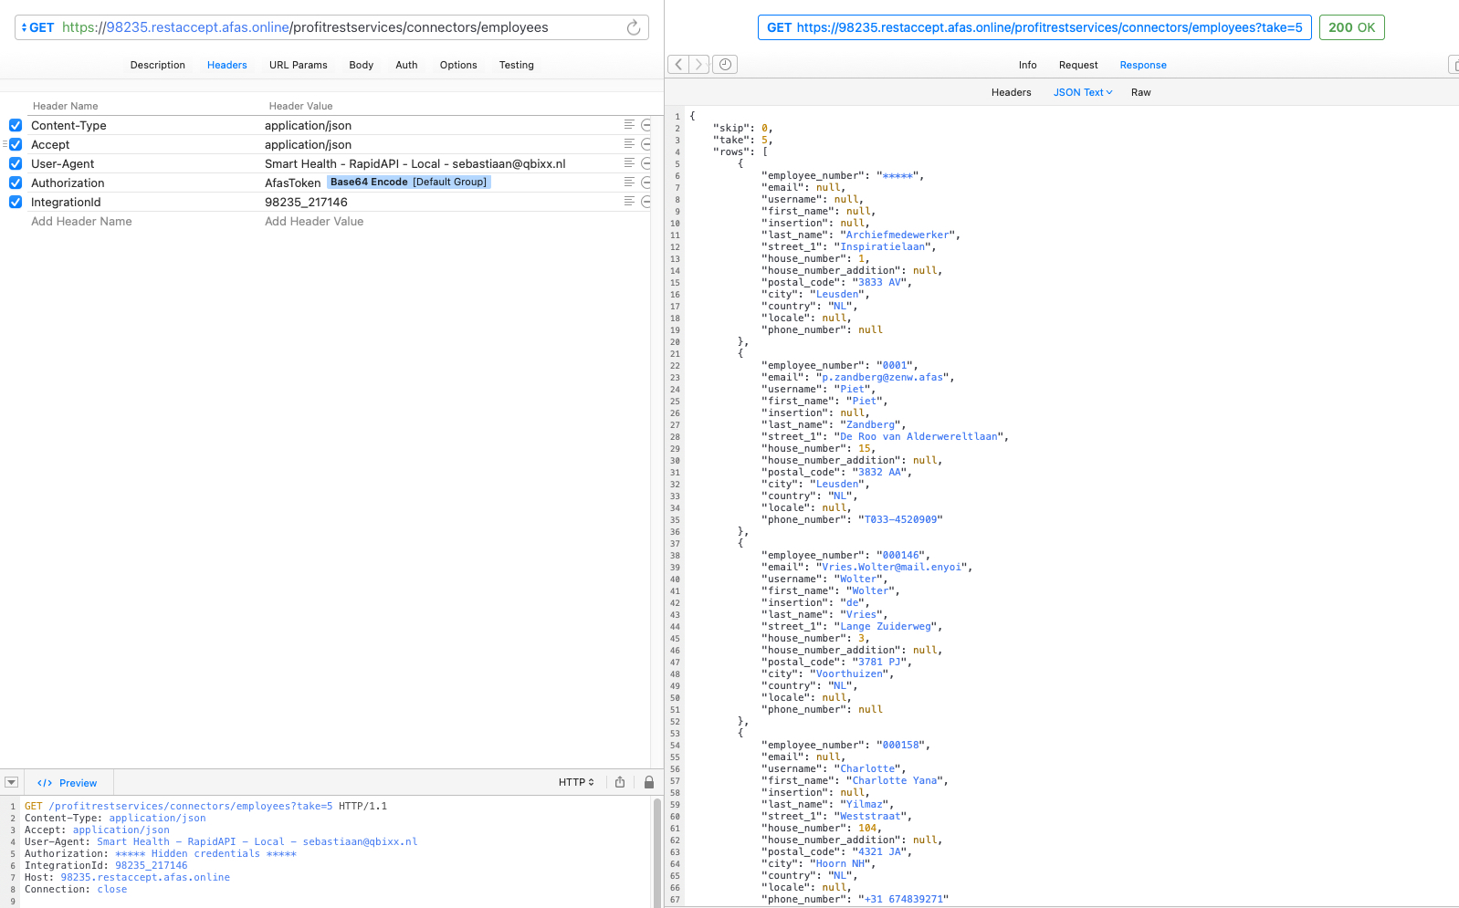Uncheck the Content-Type header checkbox
The width and height of the screenshot is (1459, 908).
pyautogui.click(x=16, y=125)
